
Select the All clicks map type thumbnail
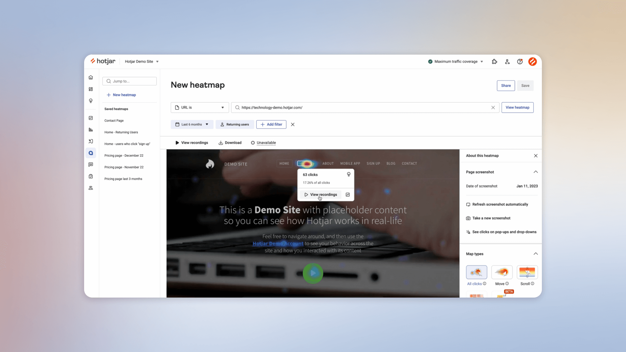[x=476, y=272]
